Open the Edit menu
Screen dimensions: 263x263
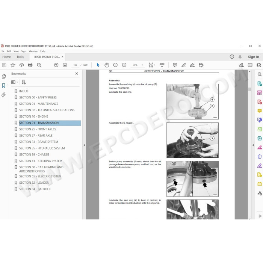click(9, 51)
